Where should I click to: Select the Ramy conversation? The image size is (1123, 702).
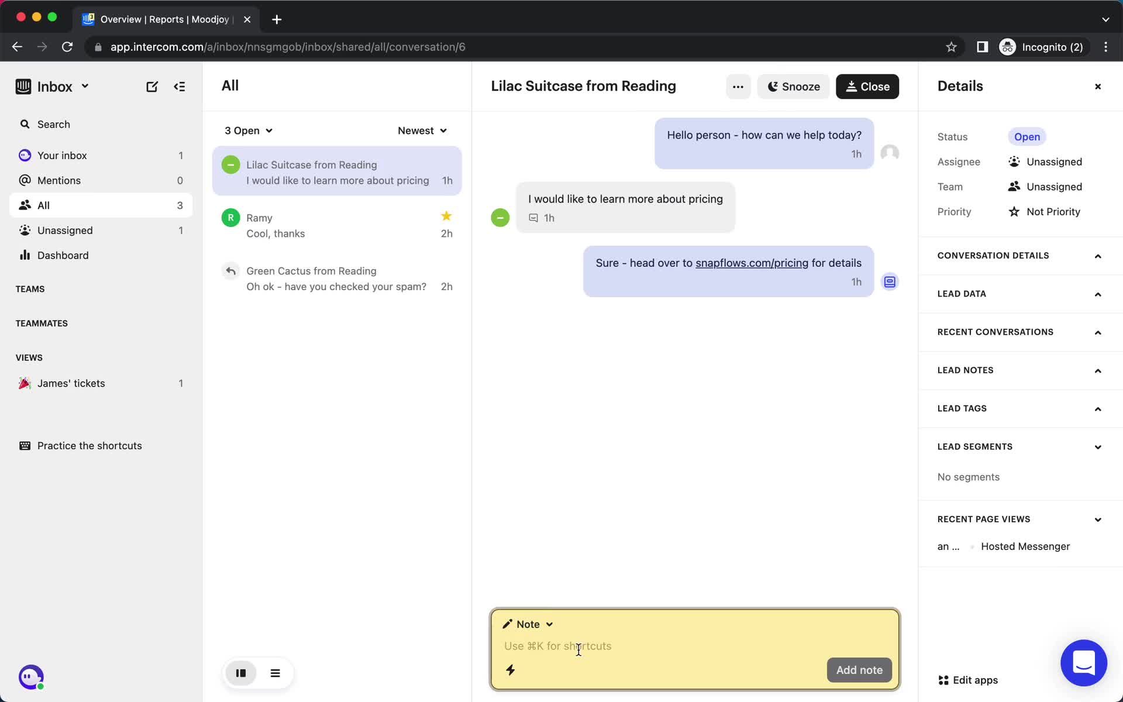pos(337,225)
